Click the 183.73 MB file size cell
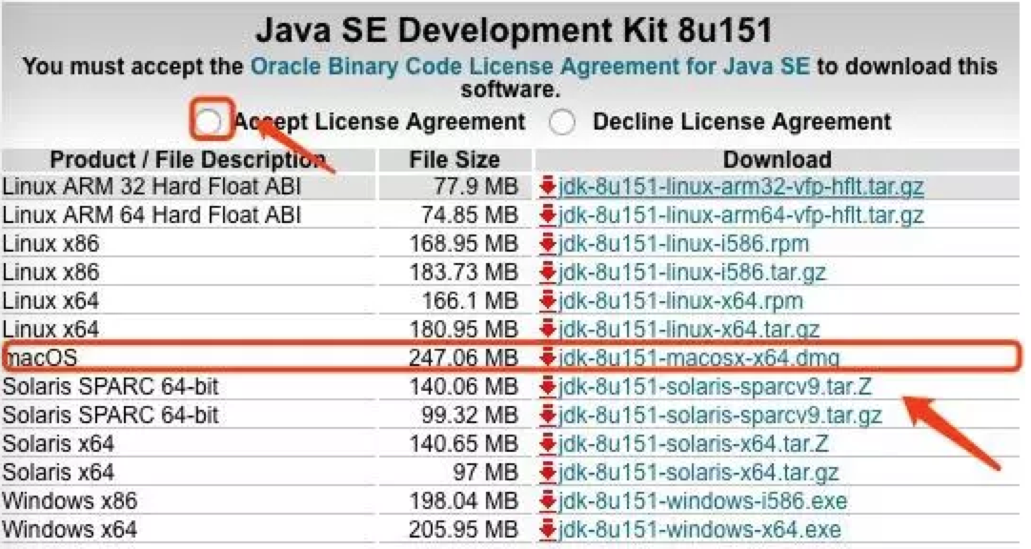1031x549 pixels. click(455, 273)
